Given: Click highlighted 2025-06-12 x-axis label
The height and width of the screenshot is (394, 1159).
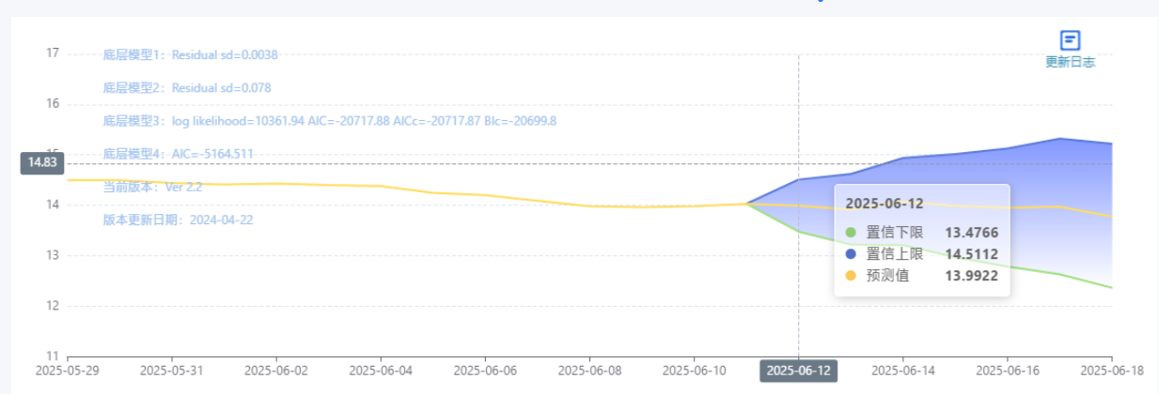Looking at the screenshot, I should (x=798, y=371).
